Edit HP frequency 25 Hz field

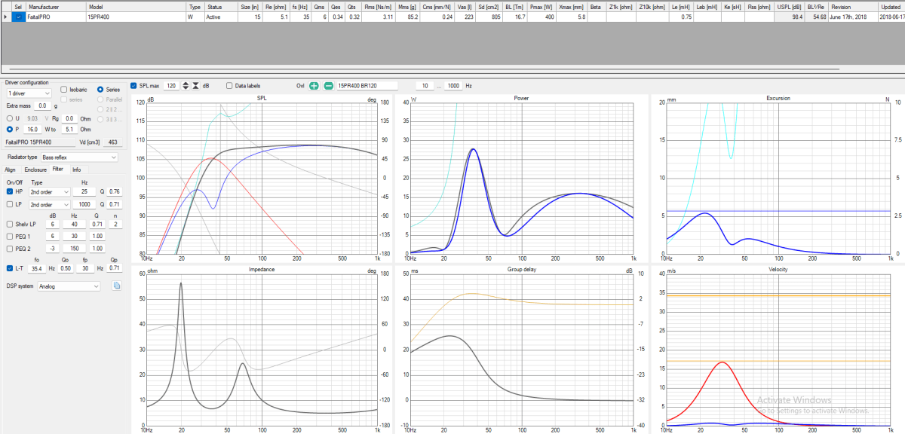(84, 191)
